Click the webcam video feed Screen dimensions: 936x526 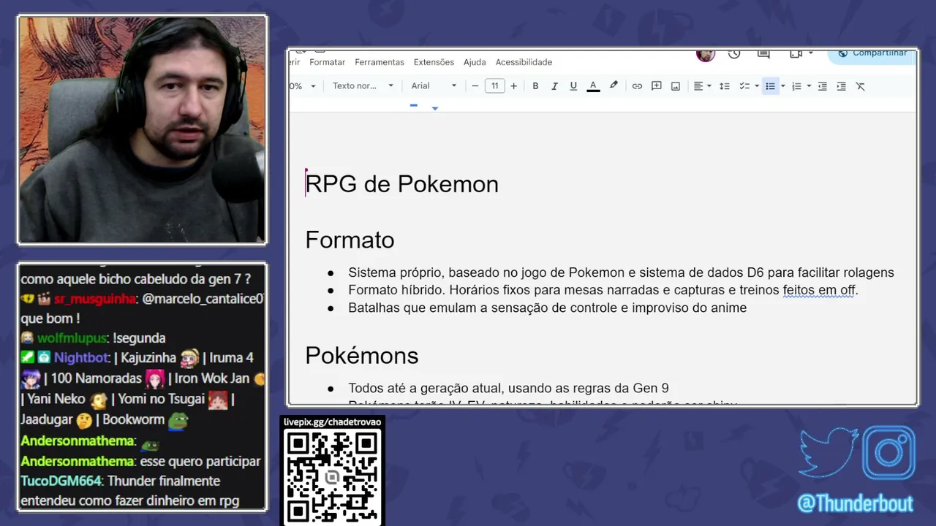pyautogui.click(x=142, y=129)
